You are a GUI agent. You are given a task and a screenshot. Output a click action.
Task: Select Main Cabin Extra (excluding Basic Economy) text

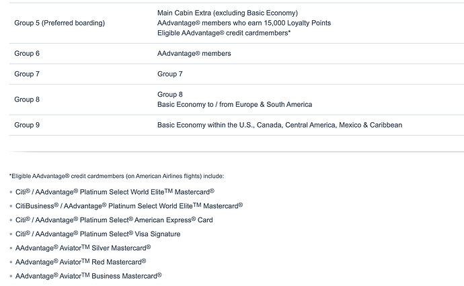coord(227,13)
